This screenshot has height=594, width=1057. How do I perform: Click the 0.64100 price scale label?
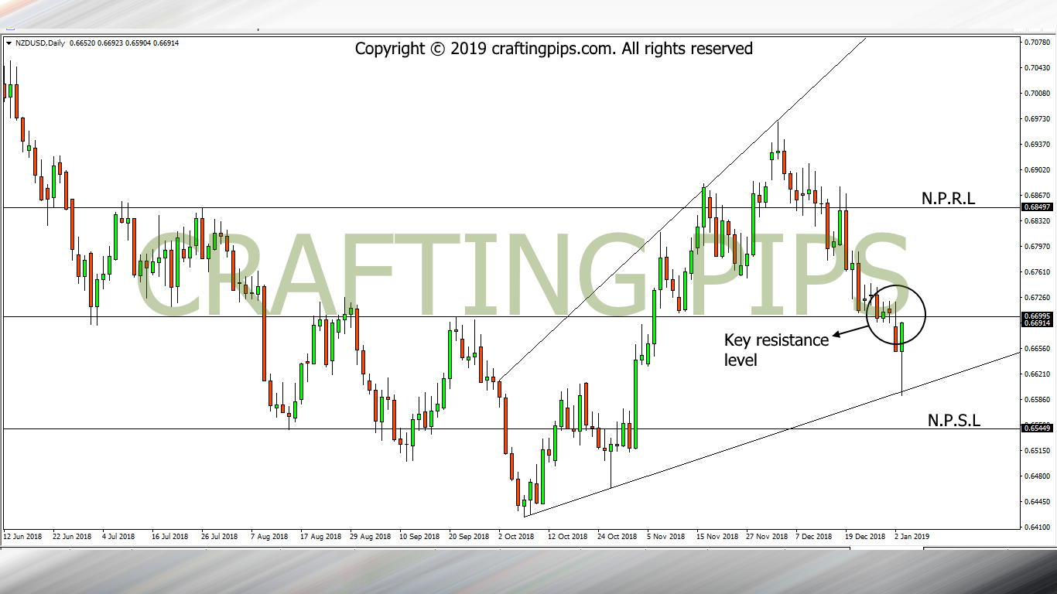pyautogui.click(x=1036, y=527)
